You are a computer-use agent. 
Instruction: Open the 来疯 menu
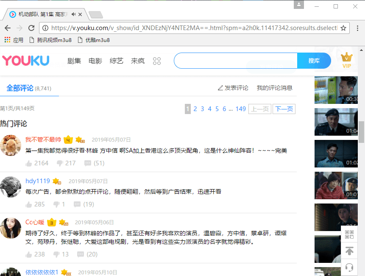click(138, 61)
